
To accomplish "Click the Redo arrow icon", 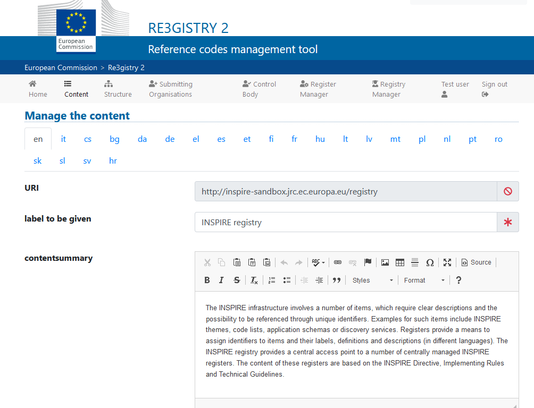I will pyautogui.click(x=299, y=262).
